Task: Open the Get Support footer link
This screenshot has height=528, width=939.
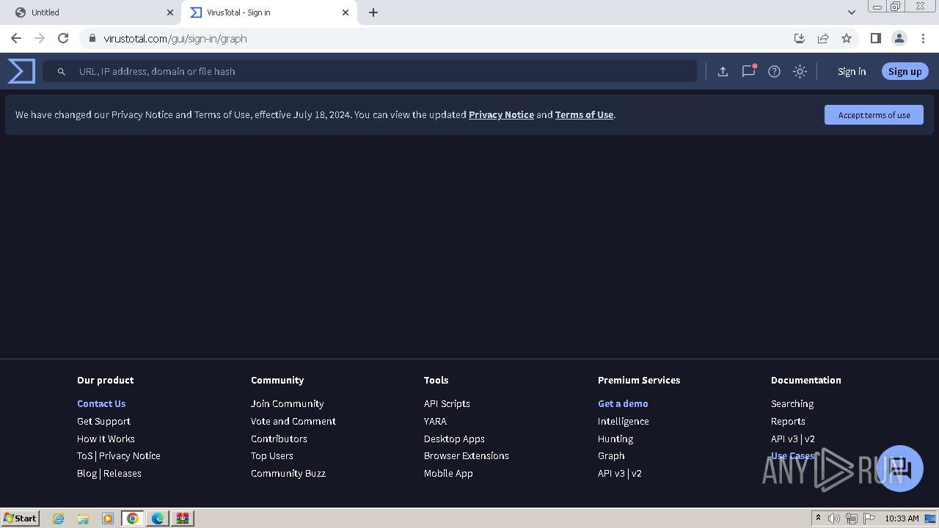Action: pyautogui.click(x=103, y=421)
